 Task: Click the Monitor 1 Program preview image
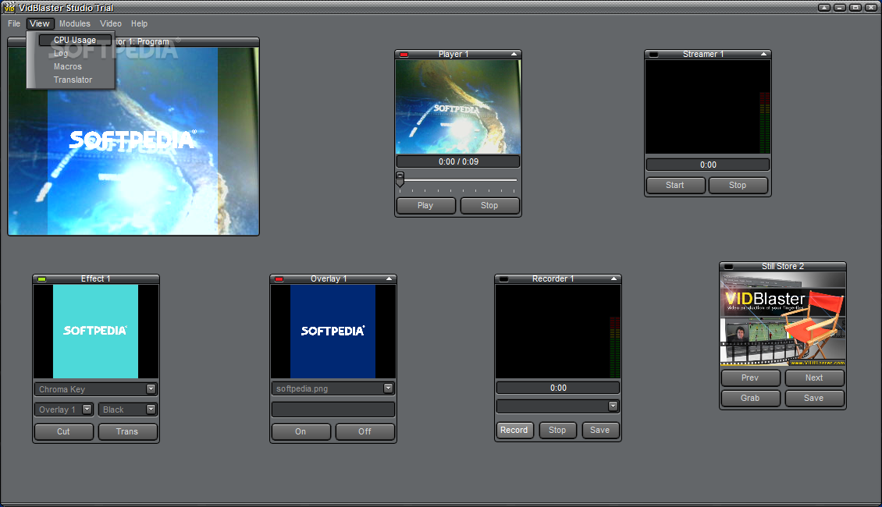pyautogui.click(x=133, y=140)
